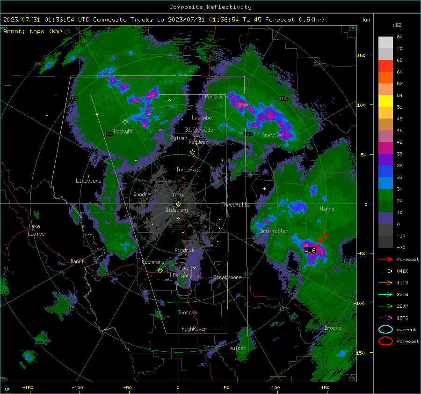421x394 pixels.
Task: Click the Vulcan city label
Action: click(238, 348)
